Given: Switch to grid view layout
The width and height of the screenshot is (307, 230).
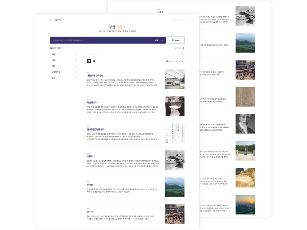Looking at the screenshot, I should pyautogui.click(x=94, y=61).
